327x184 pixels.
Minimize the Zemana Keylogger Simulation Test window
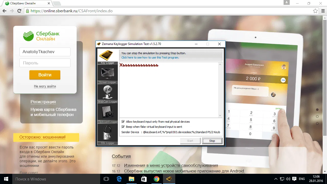(196, 44)
